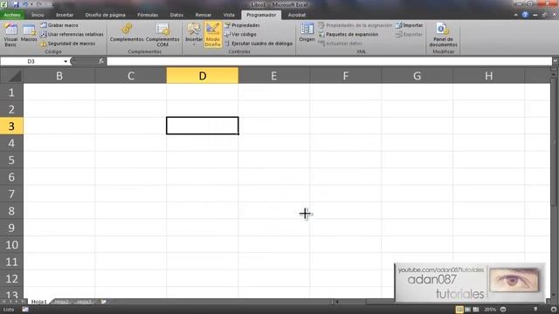Click the Select All corner button
Screen dimensions: 559x314
[11, 76]
